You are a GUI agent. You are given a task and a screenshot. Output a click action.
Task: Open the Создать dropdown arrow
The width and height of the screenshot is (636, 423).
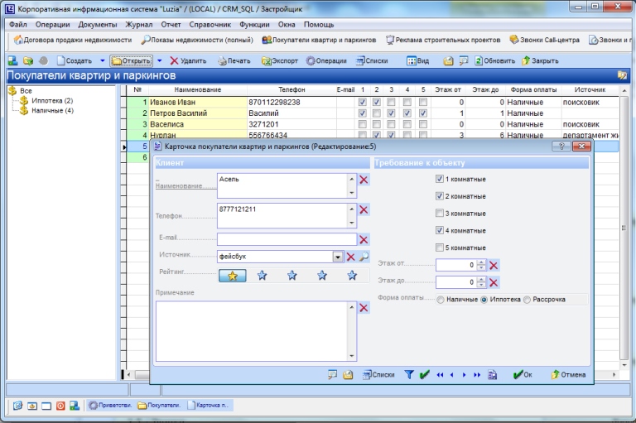tap(102, 60)
